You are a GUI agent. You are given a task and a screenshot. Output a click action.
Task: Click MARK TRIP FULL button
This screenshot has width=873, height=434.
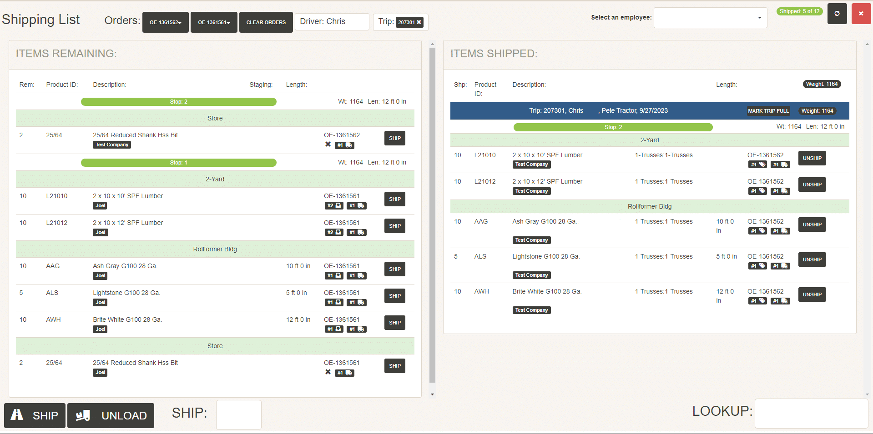(x=768, y=111)
